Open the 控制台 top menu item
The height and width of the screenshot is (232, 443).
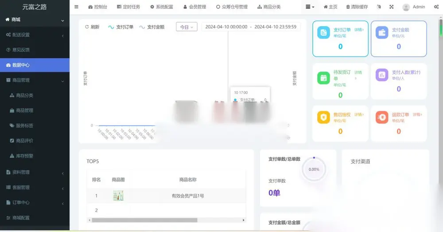click(x=98, y=7)
